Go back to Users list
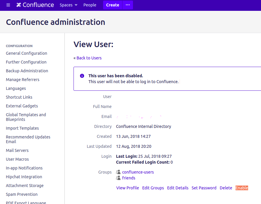 pos(88,58)
